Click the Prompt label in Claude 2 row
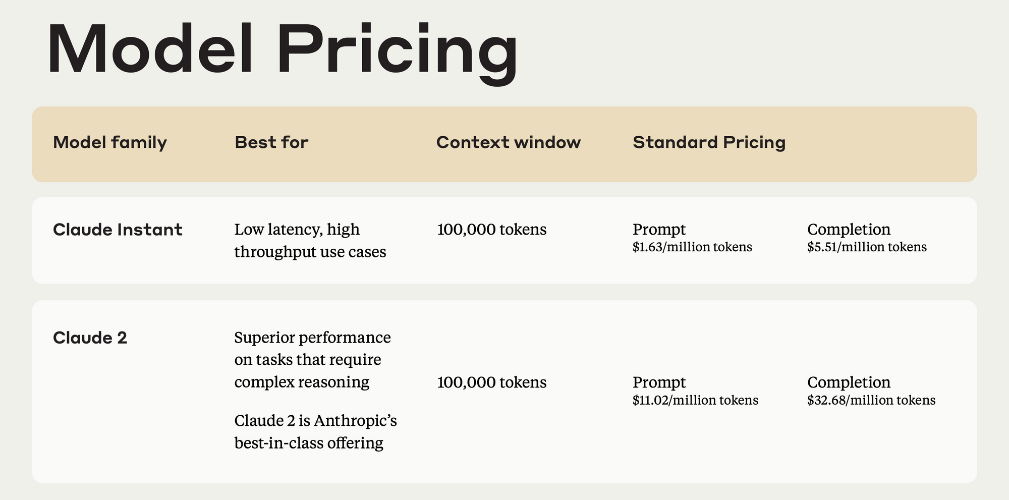This screenshot has height=500, width=1009. 659,382
